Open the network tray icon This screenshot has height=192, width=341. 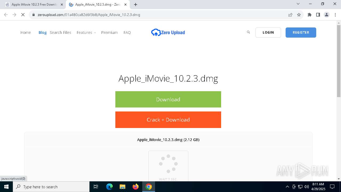[x=300, y=187]
